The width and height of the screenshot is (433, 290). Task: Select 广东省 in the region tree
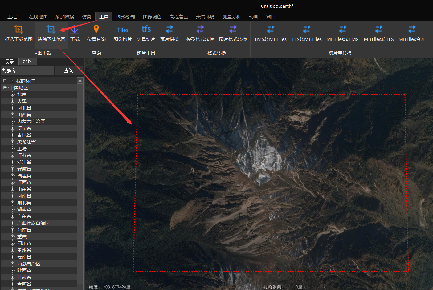point(24,216)
